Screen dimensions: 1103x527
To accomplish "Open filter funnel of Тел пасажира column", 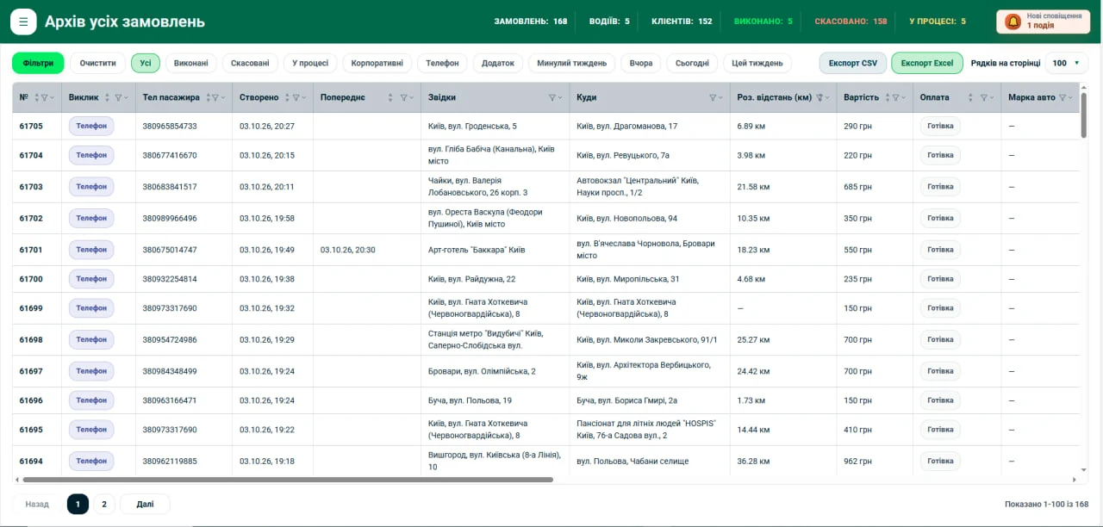I will click(x=215, y=97).
